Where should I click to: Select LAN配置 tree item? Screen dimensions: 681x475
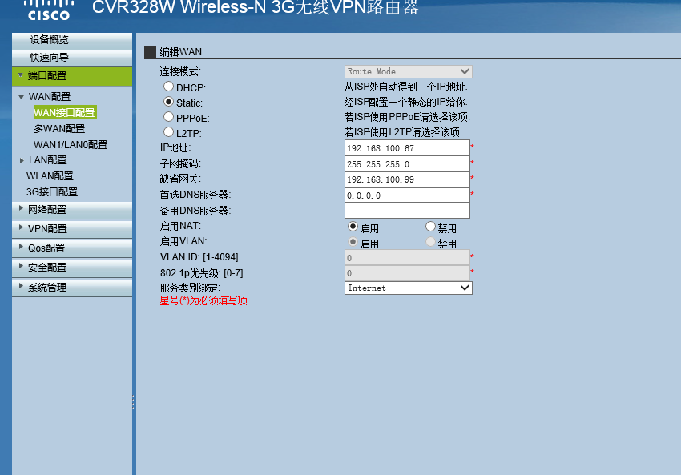[48, 160]
